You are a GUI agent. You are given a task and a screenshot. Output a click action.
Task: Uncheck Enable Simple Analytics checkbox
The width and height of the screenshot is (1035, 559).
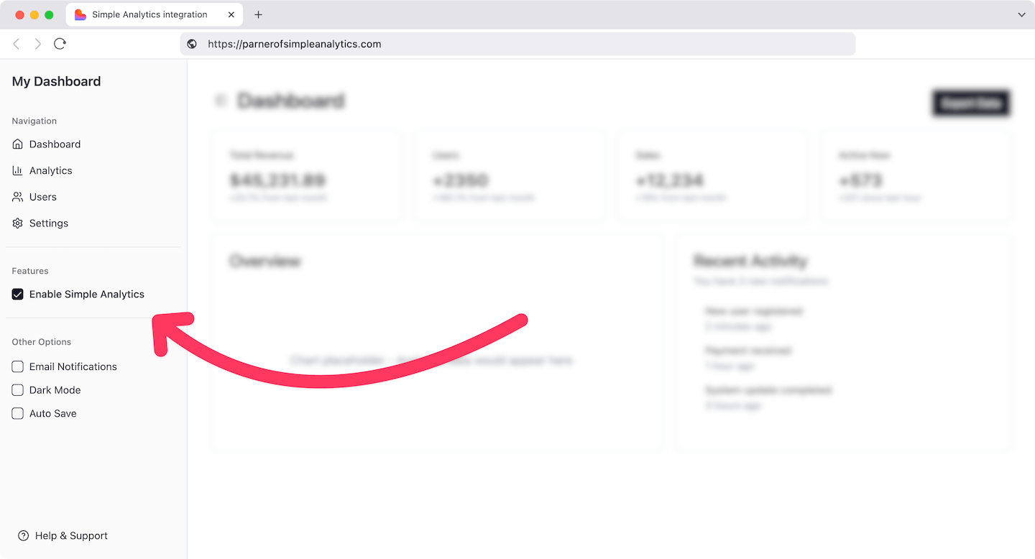[18, 295]
